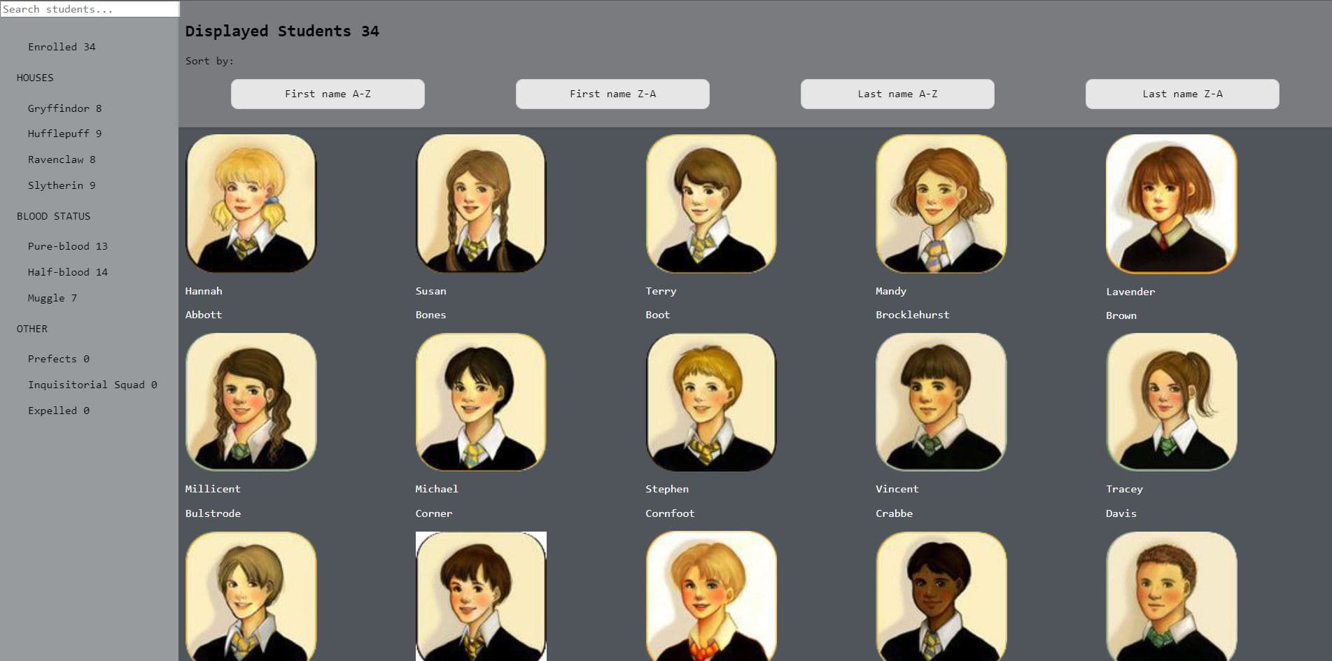This screenshot has width=1332, height=661.
Task: Show Half-blood students
Action: [68, 272]
